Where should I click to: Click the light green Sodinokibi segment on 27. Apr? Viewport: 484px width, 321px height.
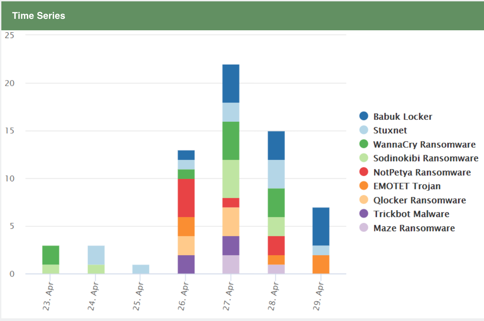coord(231,179)
